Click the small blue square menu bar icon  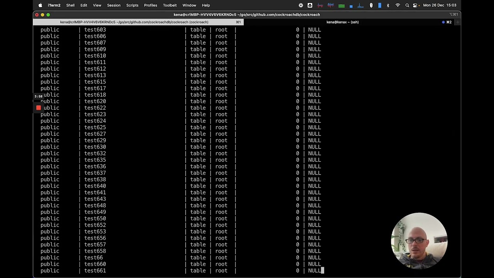coord(351,6)
